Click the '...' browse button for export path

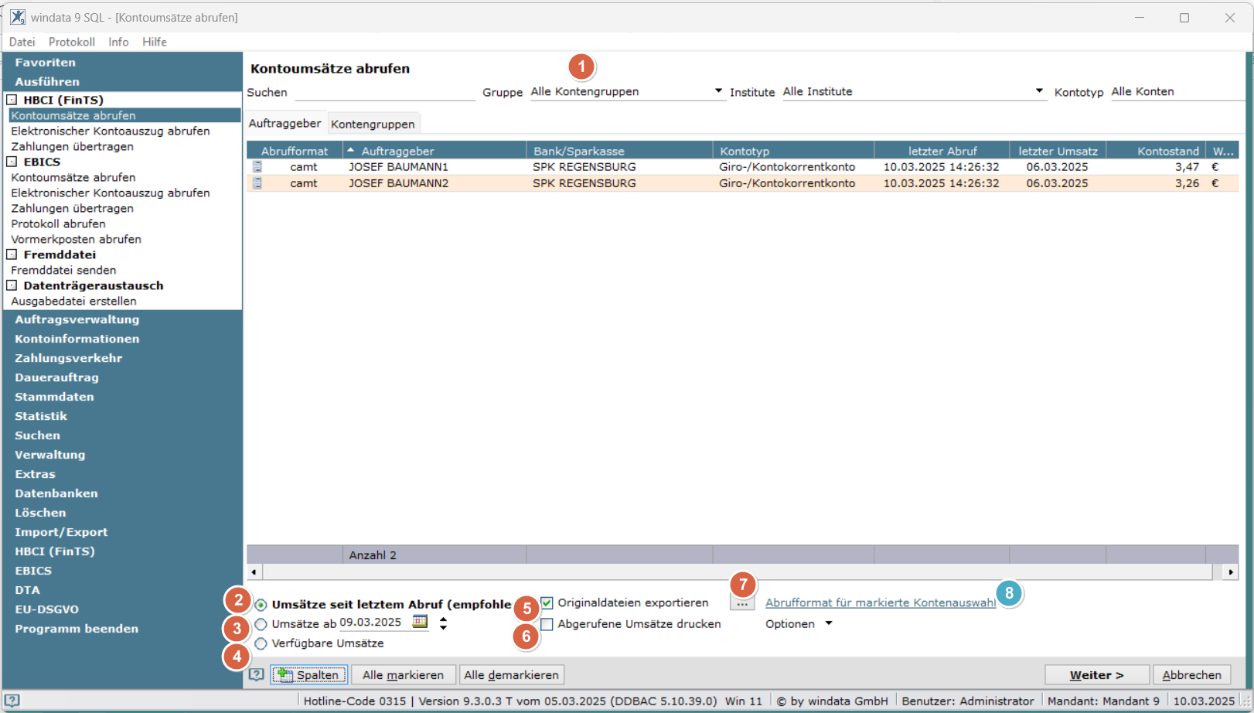(x=742, y=603)
